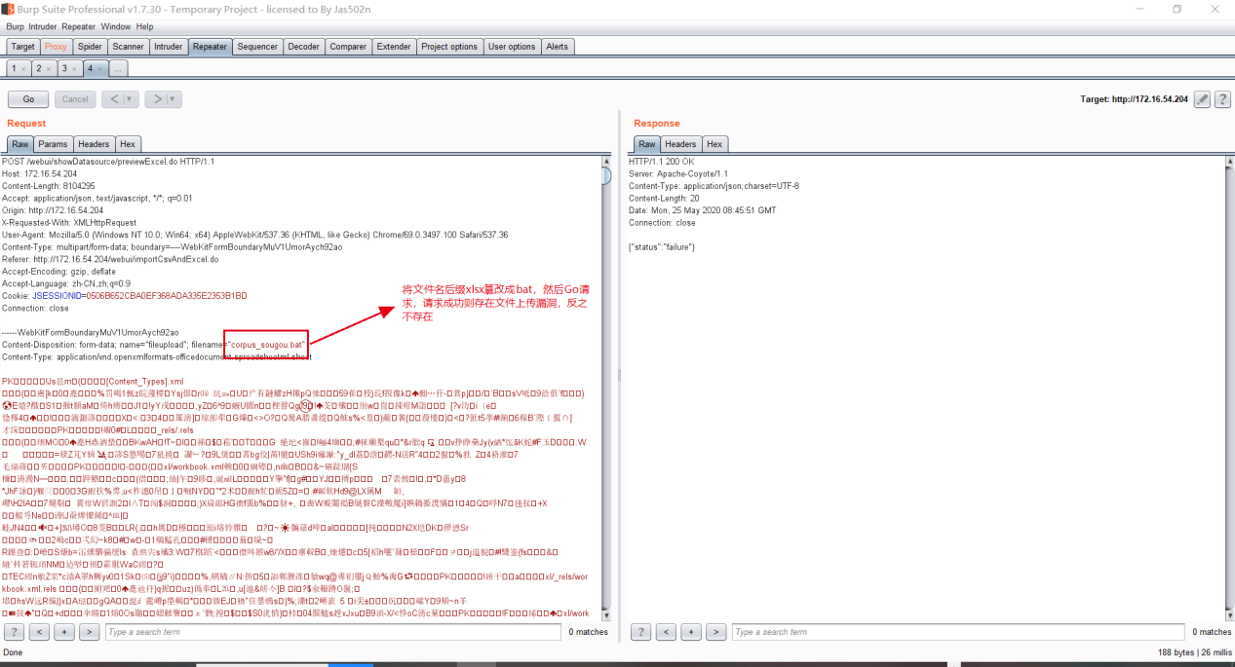
Task: Click the Response search help question-mark button
Action: (x=641, y=632)
